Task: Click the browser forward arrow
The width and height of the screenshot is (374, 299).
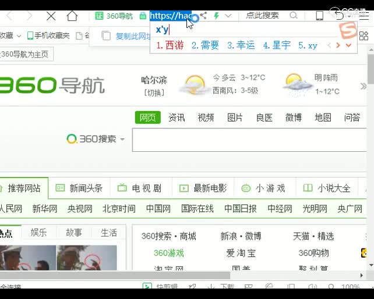Action: (x=29, y=16)
